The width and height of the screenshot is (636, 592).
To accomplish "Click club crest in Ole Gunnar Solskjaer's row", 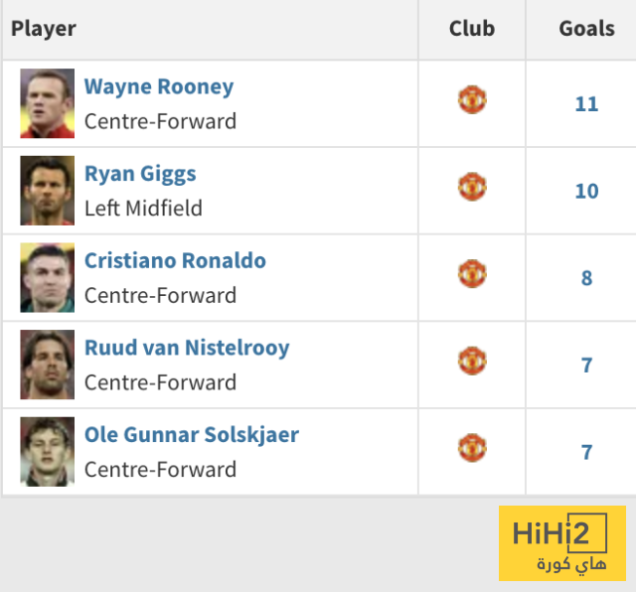I will pos(472,448).
